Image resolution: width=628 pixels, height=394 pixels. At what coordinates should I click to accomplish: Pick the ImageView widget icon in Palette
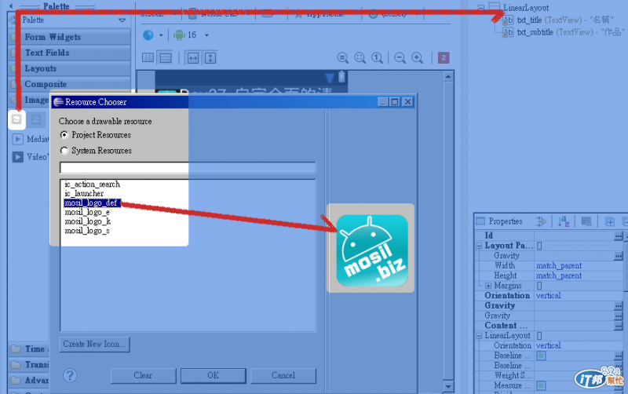[x=16, y=119]
